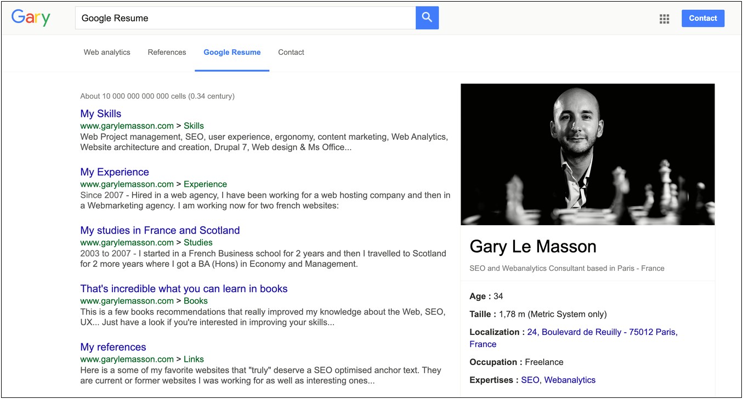Screen dimensions: 743x399
Task: Open the apps grid icon
Action: click(664, 19)
